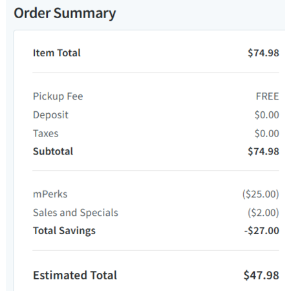Click the Item Total amount $74.98
Image resolution: width=291 pixels, height=291 pixels.
[263, 53]
